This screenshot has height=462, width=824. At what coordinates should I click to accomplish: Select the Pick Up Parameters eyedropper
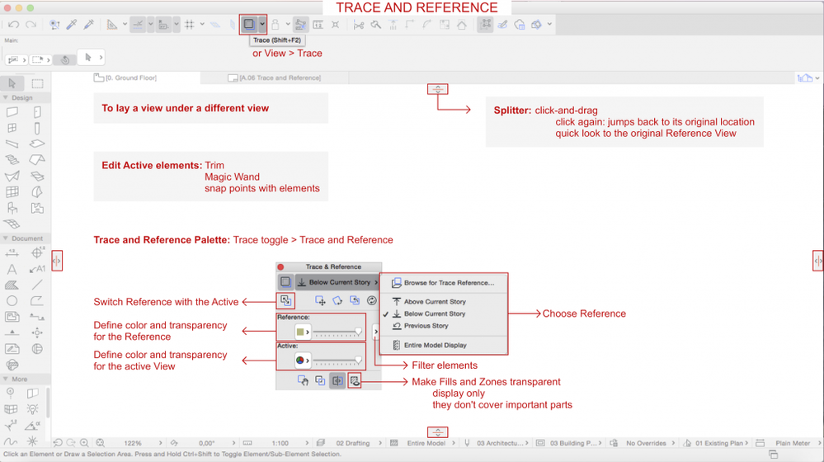coord(72,24)
